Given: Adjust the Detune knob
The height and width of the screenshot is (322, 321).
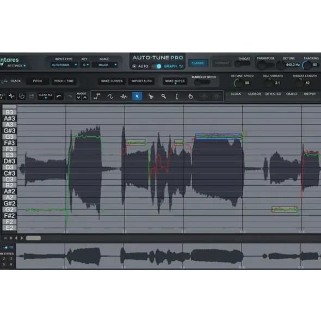Looking at the screenshot, I should (280, 65).
